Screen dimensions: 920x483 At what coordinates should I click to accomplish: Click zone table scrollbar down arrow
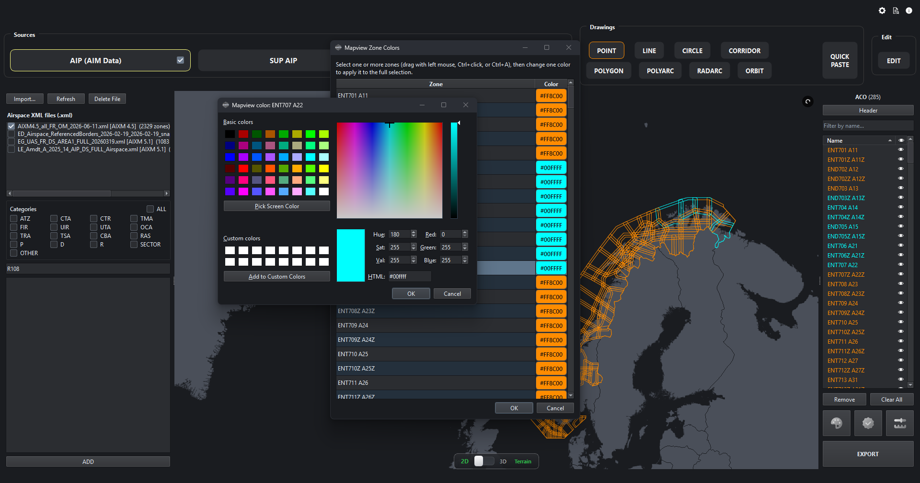pyautogui.click(x=571, y=395)
